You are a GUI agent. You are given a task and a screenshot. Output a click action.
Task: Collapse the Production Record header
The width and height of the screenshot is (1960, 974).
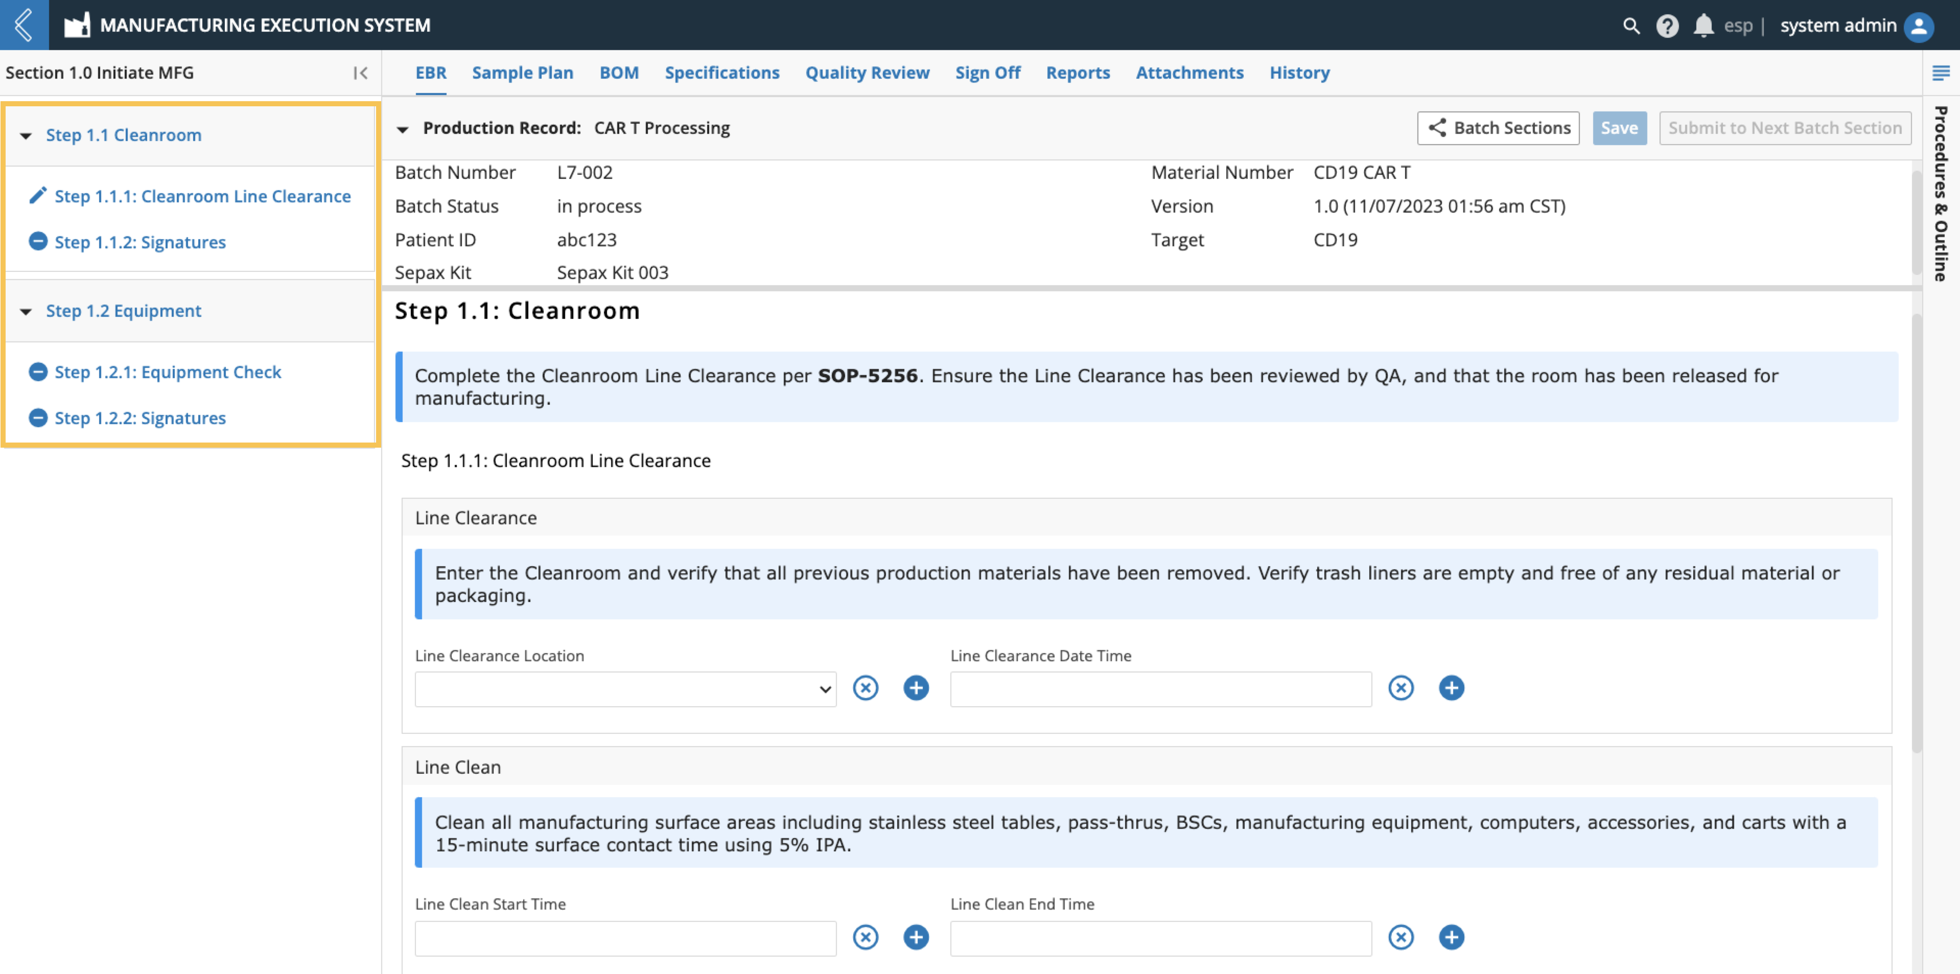[x=403, y=129]
